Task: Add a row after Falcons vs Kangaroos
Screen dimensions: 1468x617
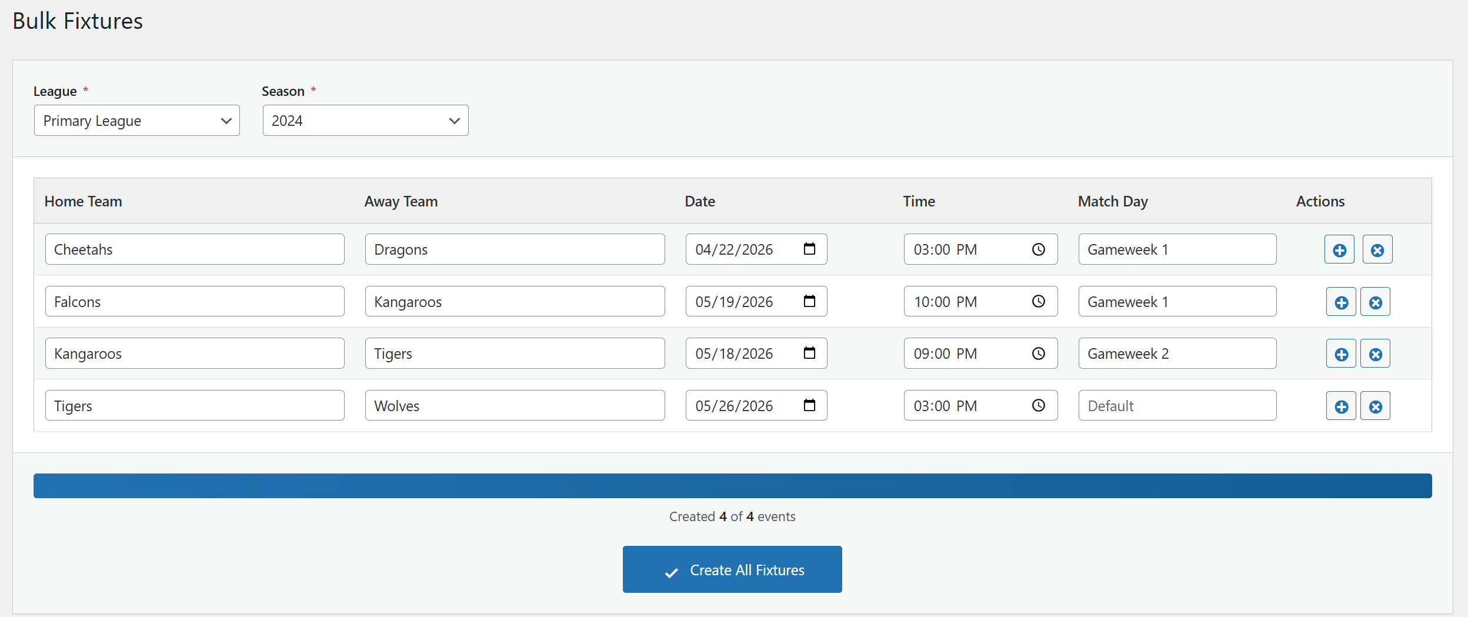Action: pyautogui.click(x=1341, y=302)
